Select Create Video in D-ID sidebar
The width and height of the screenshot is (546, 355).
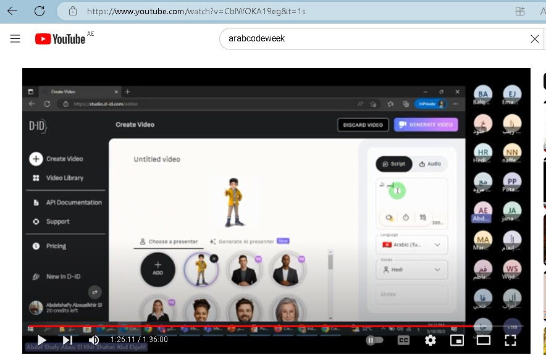[x=56, y=159]
